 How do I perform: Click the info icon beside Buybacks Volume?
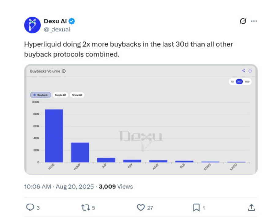point(64,71)
